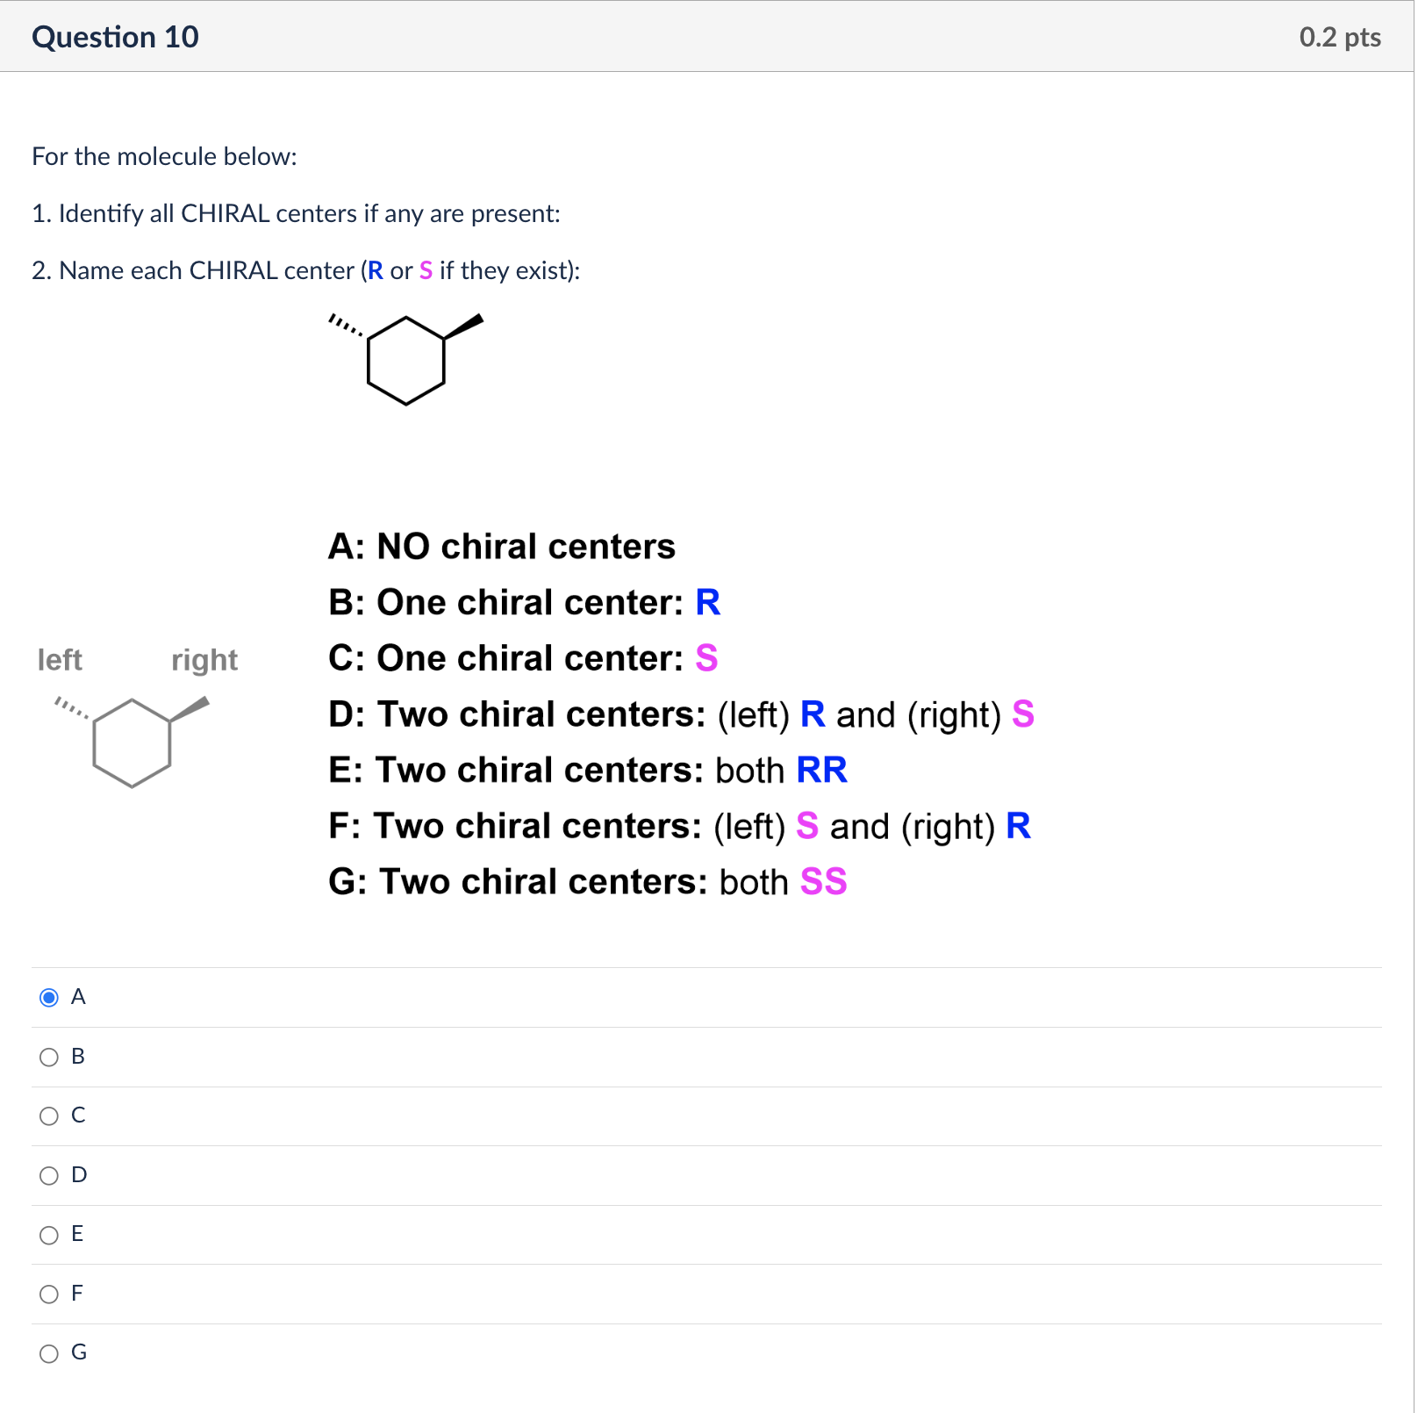This screenshot has height=1413, width=1418.
Task: Click the 'G: Two chiral centers: both SS' text
Action: point(587,881)
